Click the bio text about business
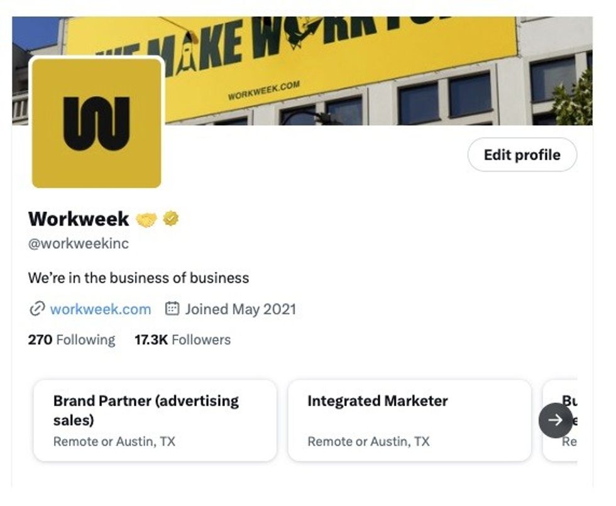Image resolution: width=616 pixels, height=506 pixels. (x=138, y=278)
